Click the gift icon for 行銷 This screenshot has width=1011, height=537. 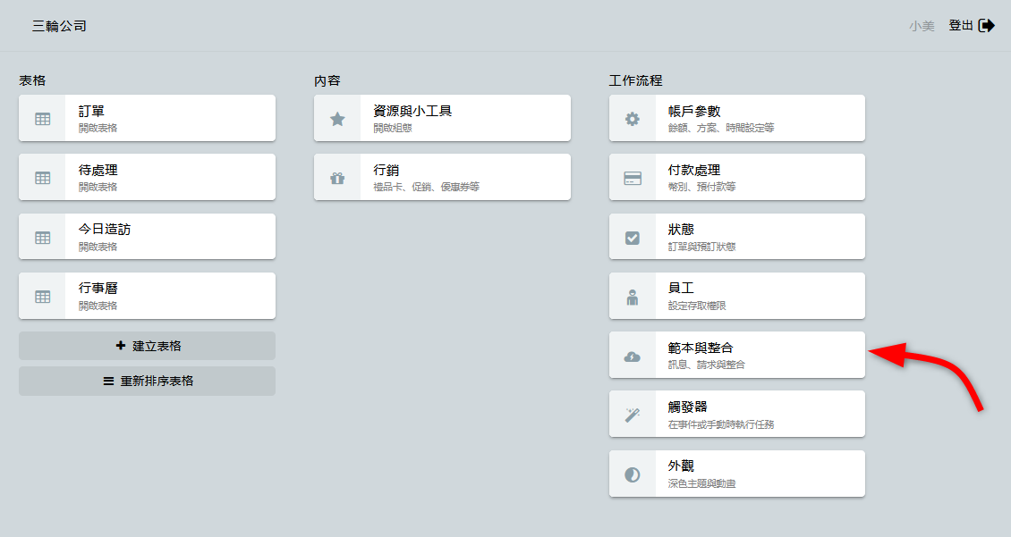pos(337,177)
